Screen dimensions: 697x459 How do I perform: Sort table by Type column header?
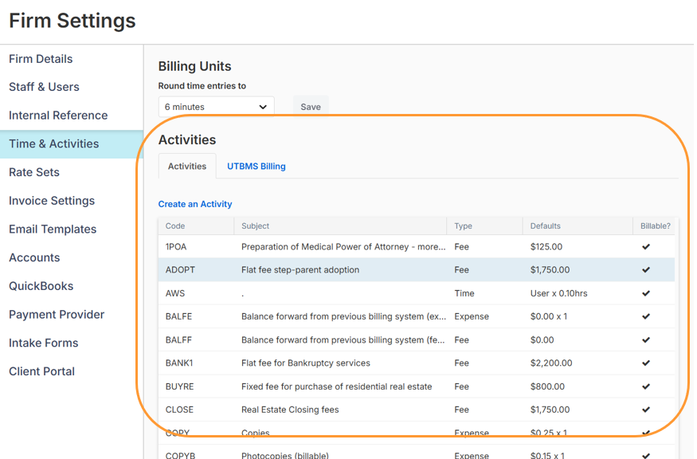coord(463,226)
